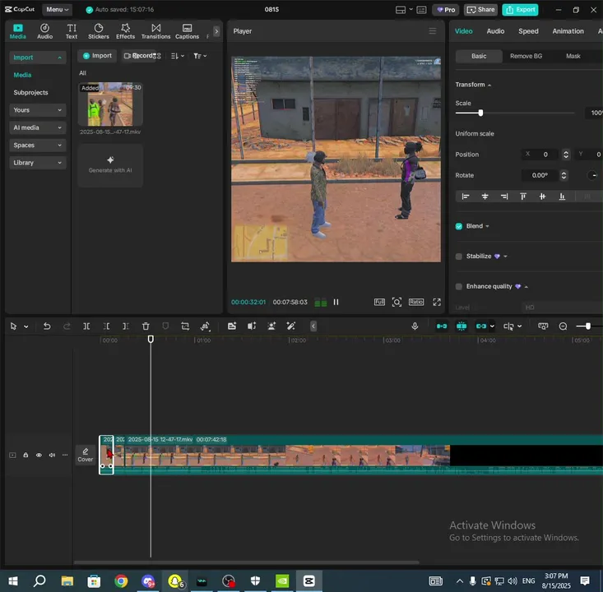This screenshot has width=603, height=592.
Task: Click the Record button
Action: pyautogui.click(x=140, y=56)
